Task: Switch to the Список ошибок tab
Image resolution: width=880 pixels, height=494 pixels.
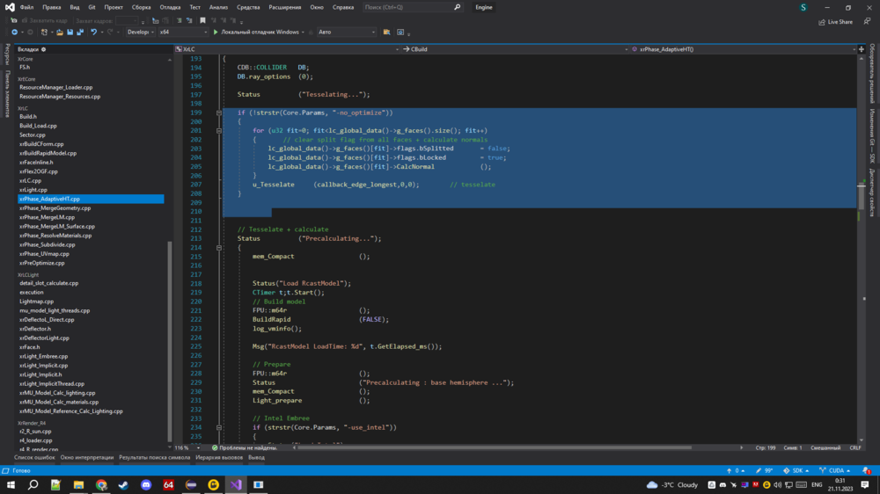Action: coord(33,457)
